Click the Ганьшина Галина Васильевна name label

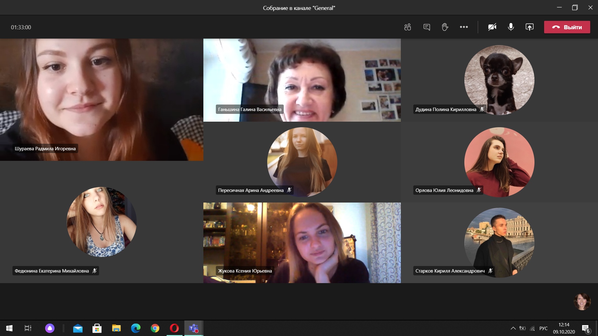click(249, 109)
